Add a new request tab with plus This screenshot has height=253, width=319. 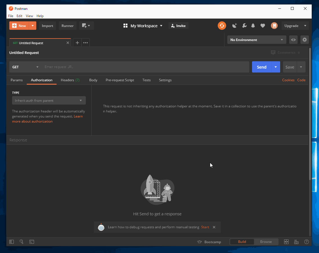[x=77, y=43]
